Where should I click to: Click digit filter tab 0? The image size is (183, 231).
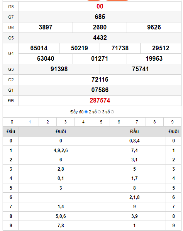(12, 122)
